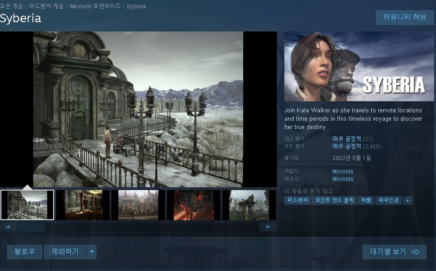Click the 제외하기 button
Viewport: 436px width, 271px height.
tap(65, 252)
